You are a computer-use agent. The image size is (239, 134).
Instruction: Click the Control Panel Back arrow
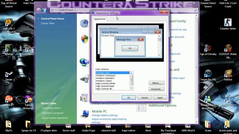click(38, 10)
